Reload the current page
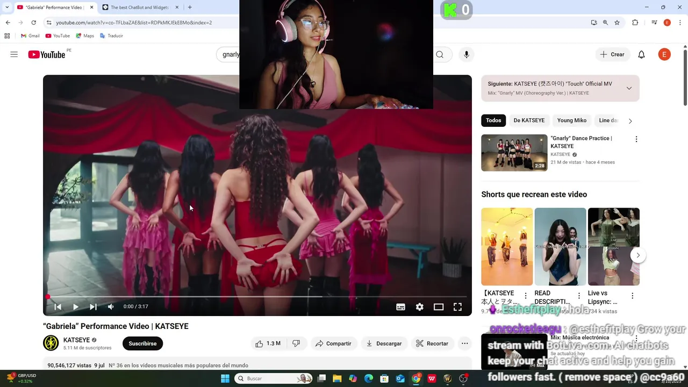Viewport: 688px width, 387px height. click(33, 23)
